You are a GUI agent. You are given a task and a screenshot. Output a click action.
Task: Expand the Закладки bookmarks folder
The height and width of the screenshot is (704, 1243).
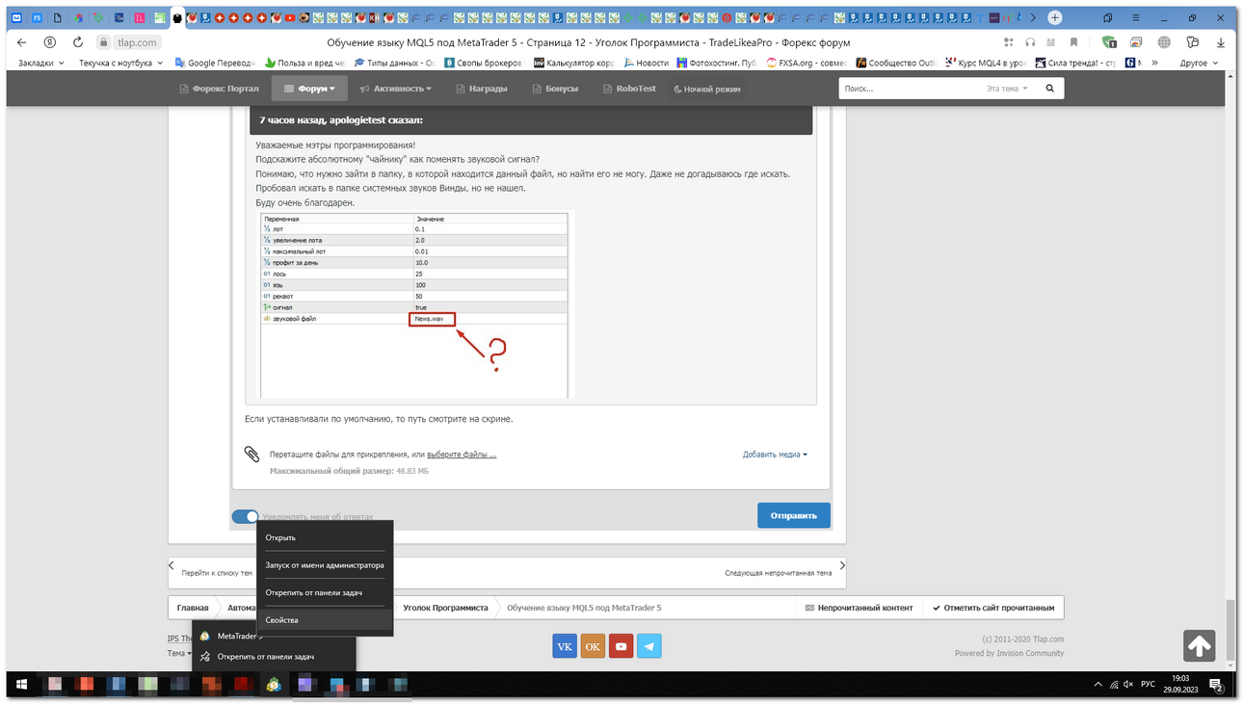tap(41, 63)
